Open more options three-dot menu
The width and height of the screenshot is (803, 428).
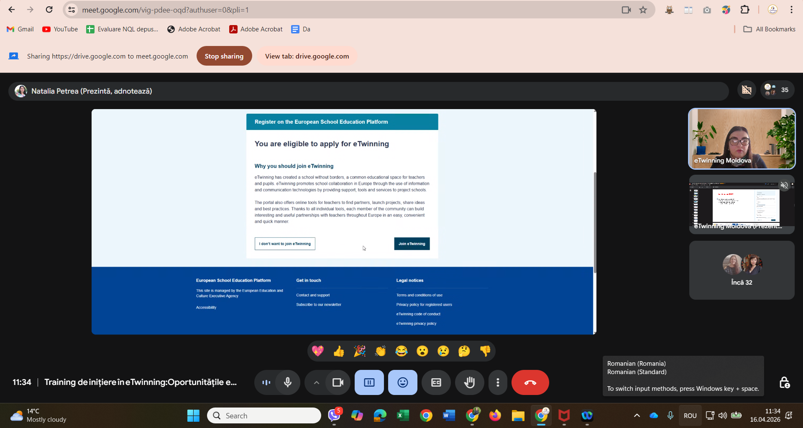pos(498,382)
